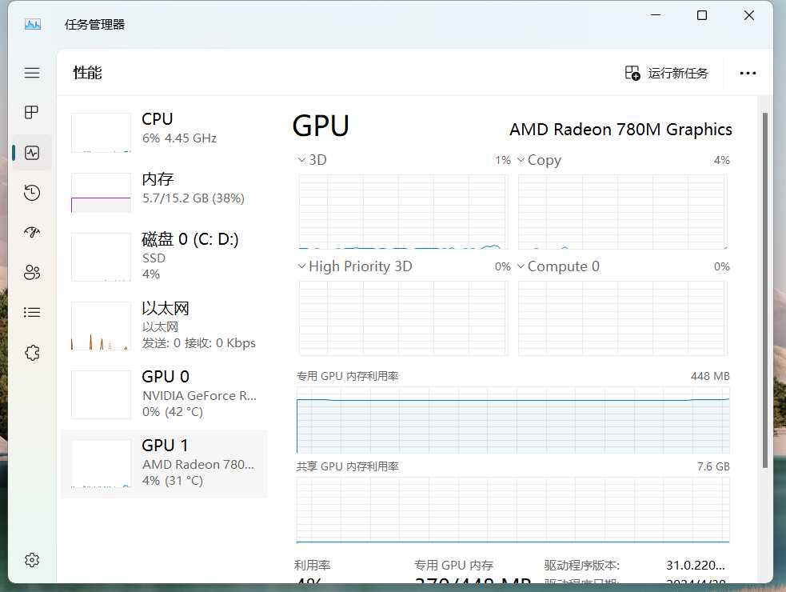The height and width of the screenshot is (592, 786).
Task: Click the CPU mini graph thumbnail
Action: 101,133
